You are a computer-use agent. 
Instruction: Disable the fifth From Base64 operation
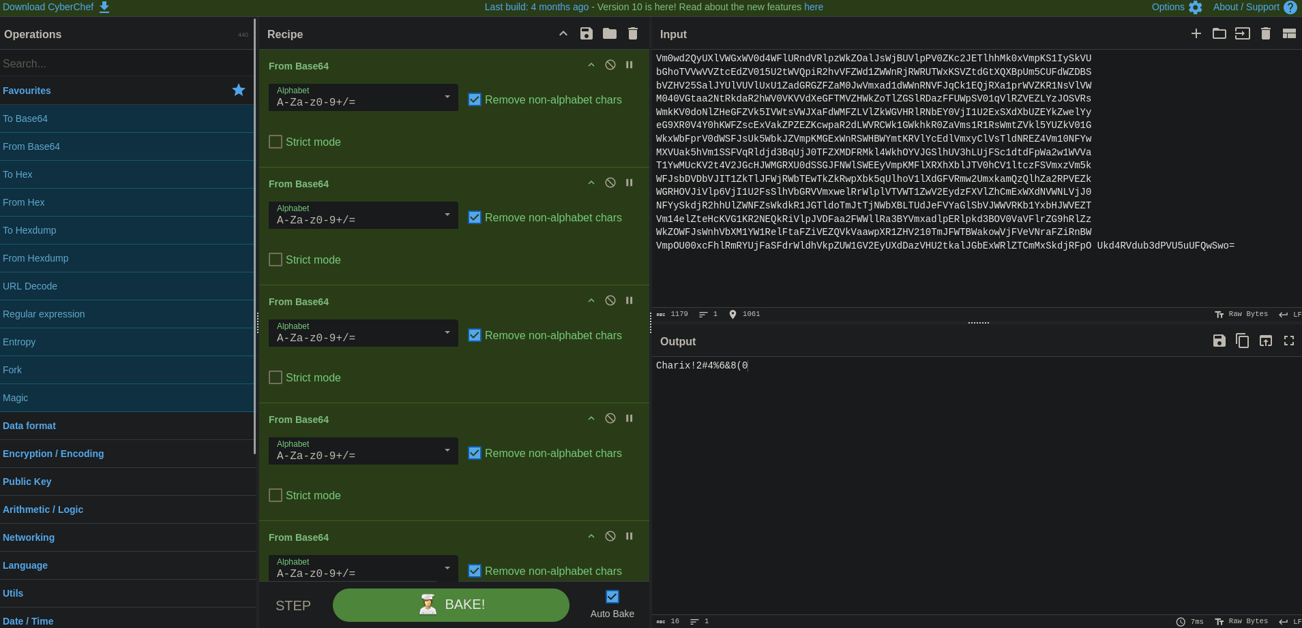610,536
